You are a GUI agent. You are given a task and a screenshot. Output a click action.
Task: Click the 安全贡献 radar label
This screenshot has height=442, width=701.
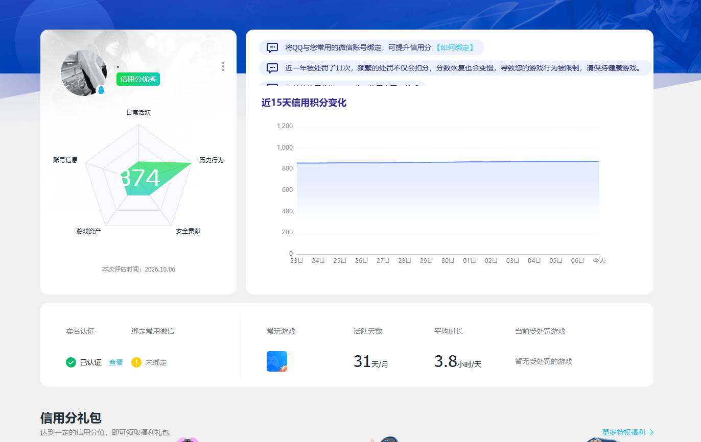point(188,231)
